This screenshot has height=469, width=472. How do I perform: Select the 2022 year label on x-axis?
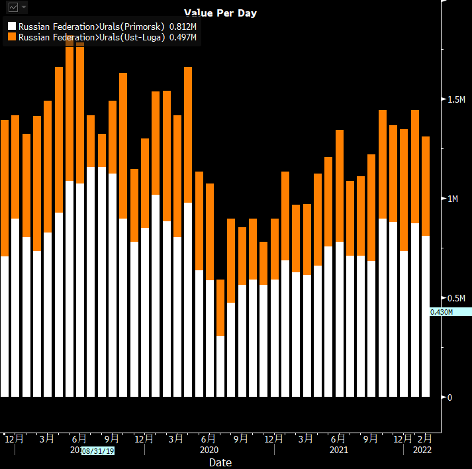point(422,450)
